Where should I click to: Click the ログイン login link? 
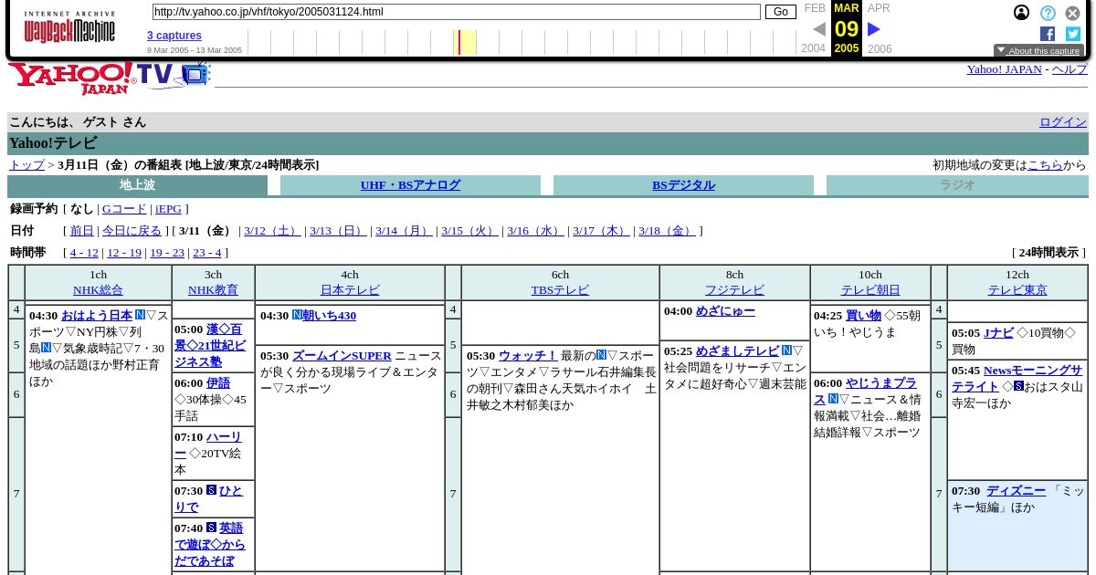[1063, 122]
